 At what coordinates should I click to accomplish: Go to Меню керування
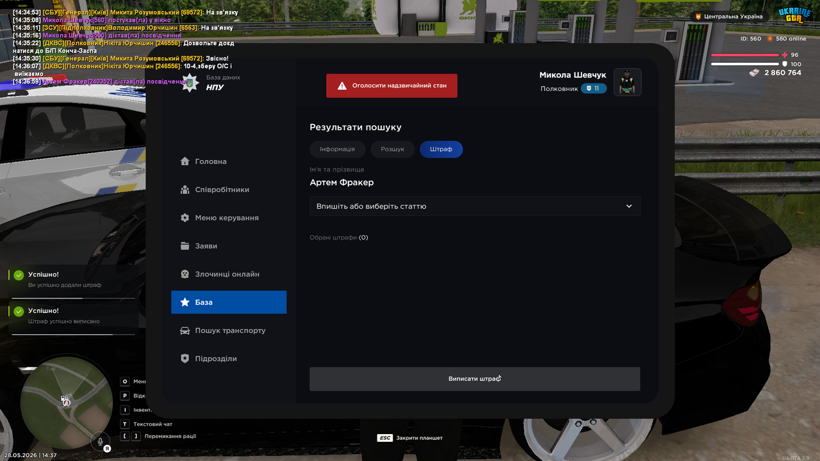(x=229, y=218)
